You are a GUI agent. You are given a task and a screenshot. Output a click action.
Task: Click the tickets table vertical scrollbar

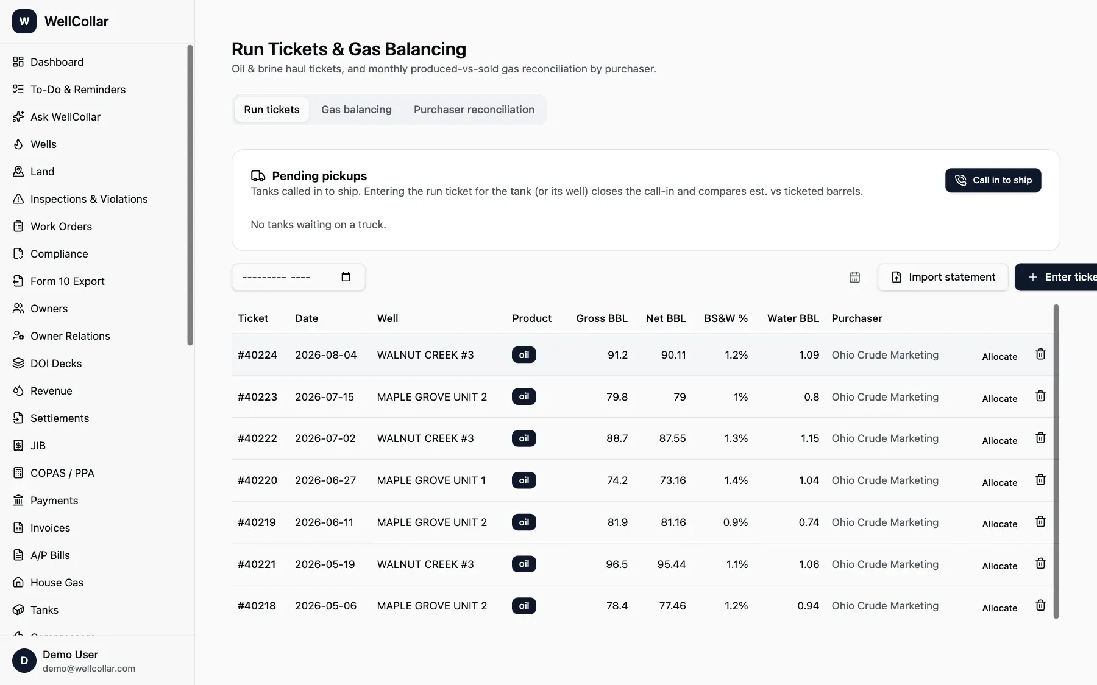point(1056,462)
